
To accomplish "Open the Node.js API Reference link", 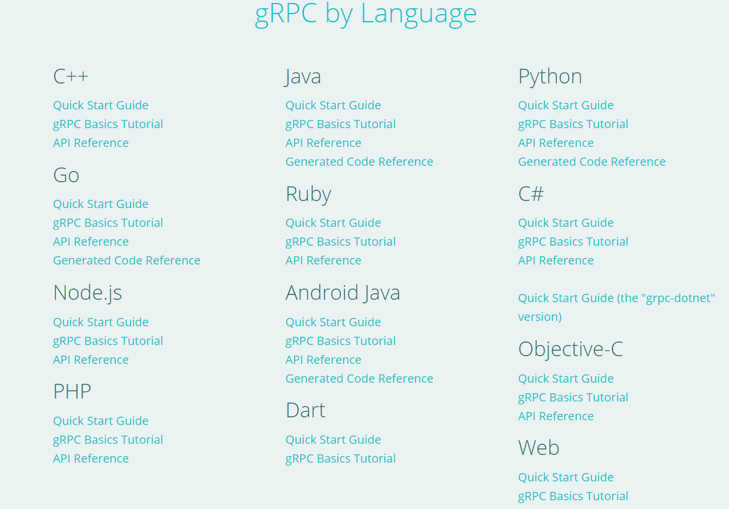I will (x=91, y=360).
